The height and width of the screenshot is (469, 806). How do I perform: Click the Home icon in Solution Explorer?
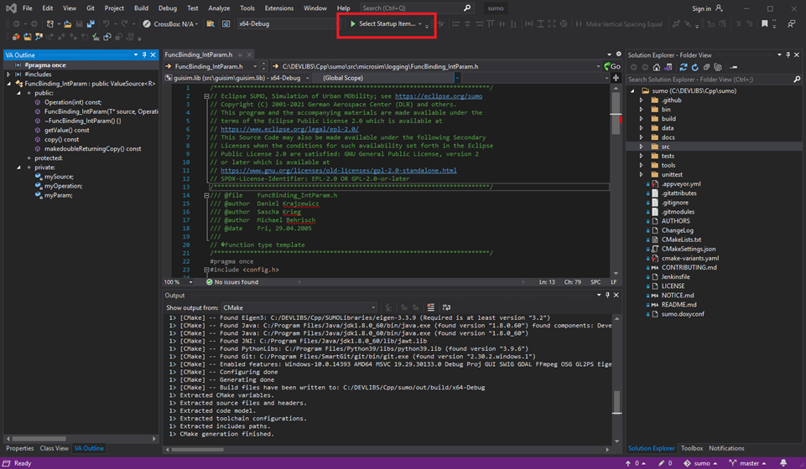pyautogui.click(x=657, y=67)
